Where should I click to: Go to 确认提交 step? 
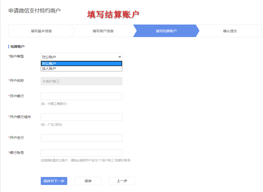(x=230, y=31)
